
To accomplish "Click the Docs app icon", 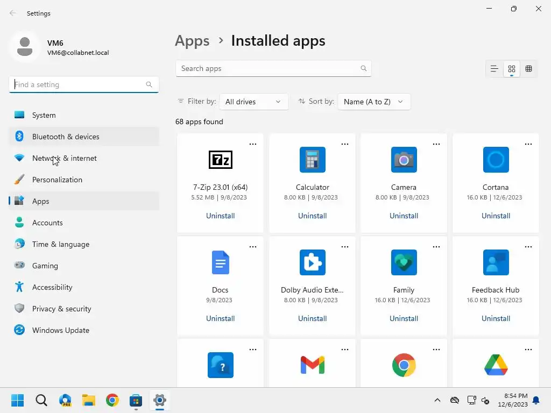I will click(x=220, y=262).
